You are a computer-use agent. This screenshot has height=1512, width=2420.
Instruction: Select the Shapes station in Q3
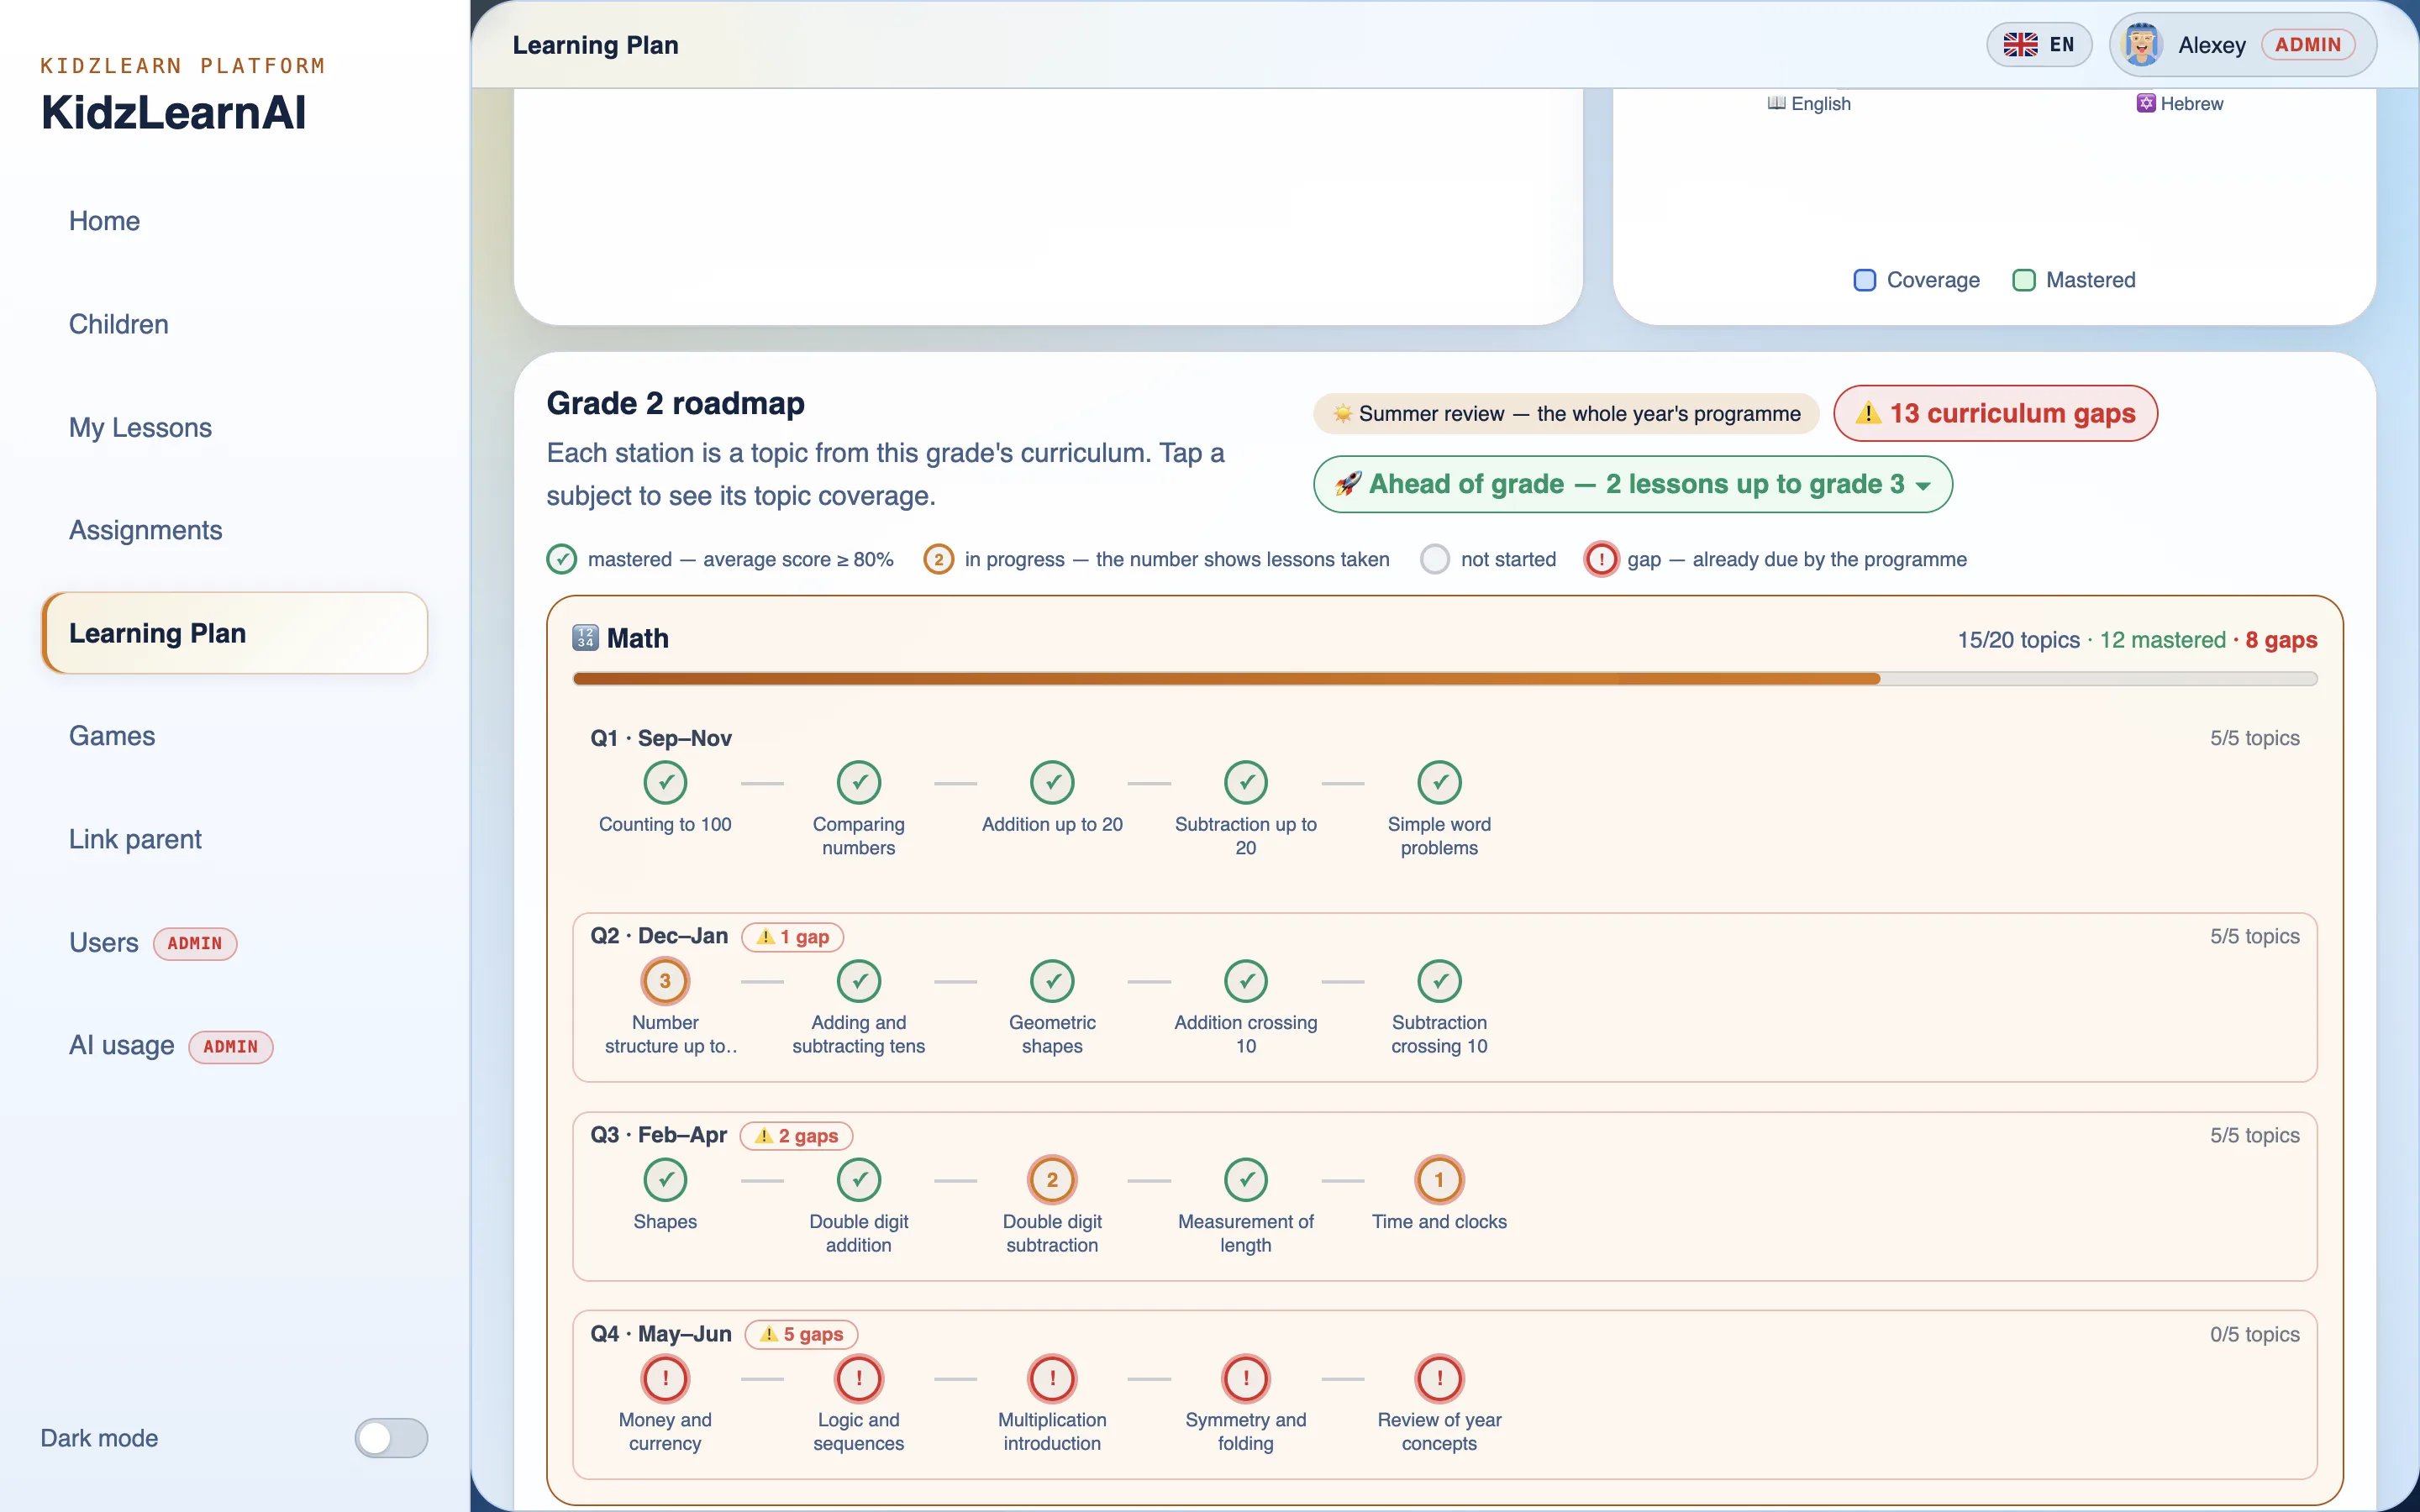[x=665, y=1180]
